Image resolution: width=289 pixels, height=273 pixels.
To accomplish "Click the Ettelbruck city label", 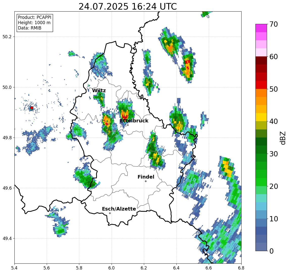I will click(x=134, y=121).
